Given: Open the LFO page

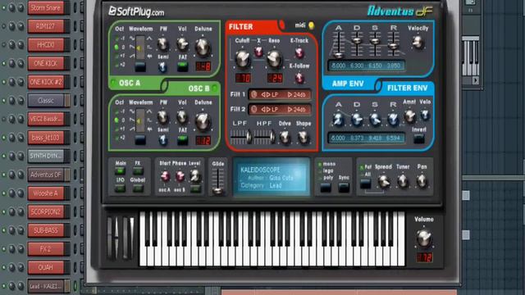Looking at the screenshot, I should point(121,188).
